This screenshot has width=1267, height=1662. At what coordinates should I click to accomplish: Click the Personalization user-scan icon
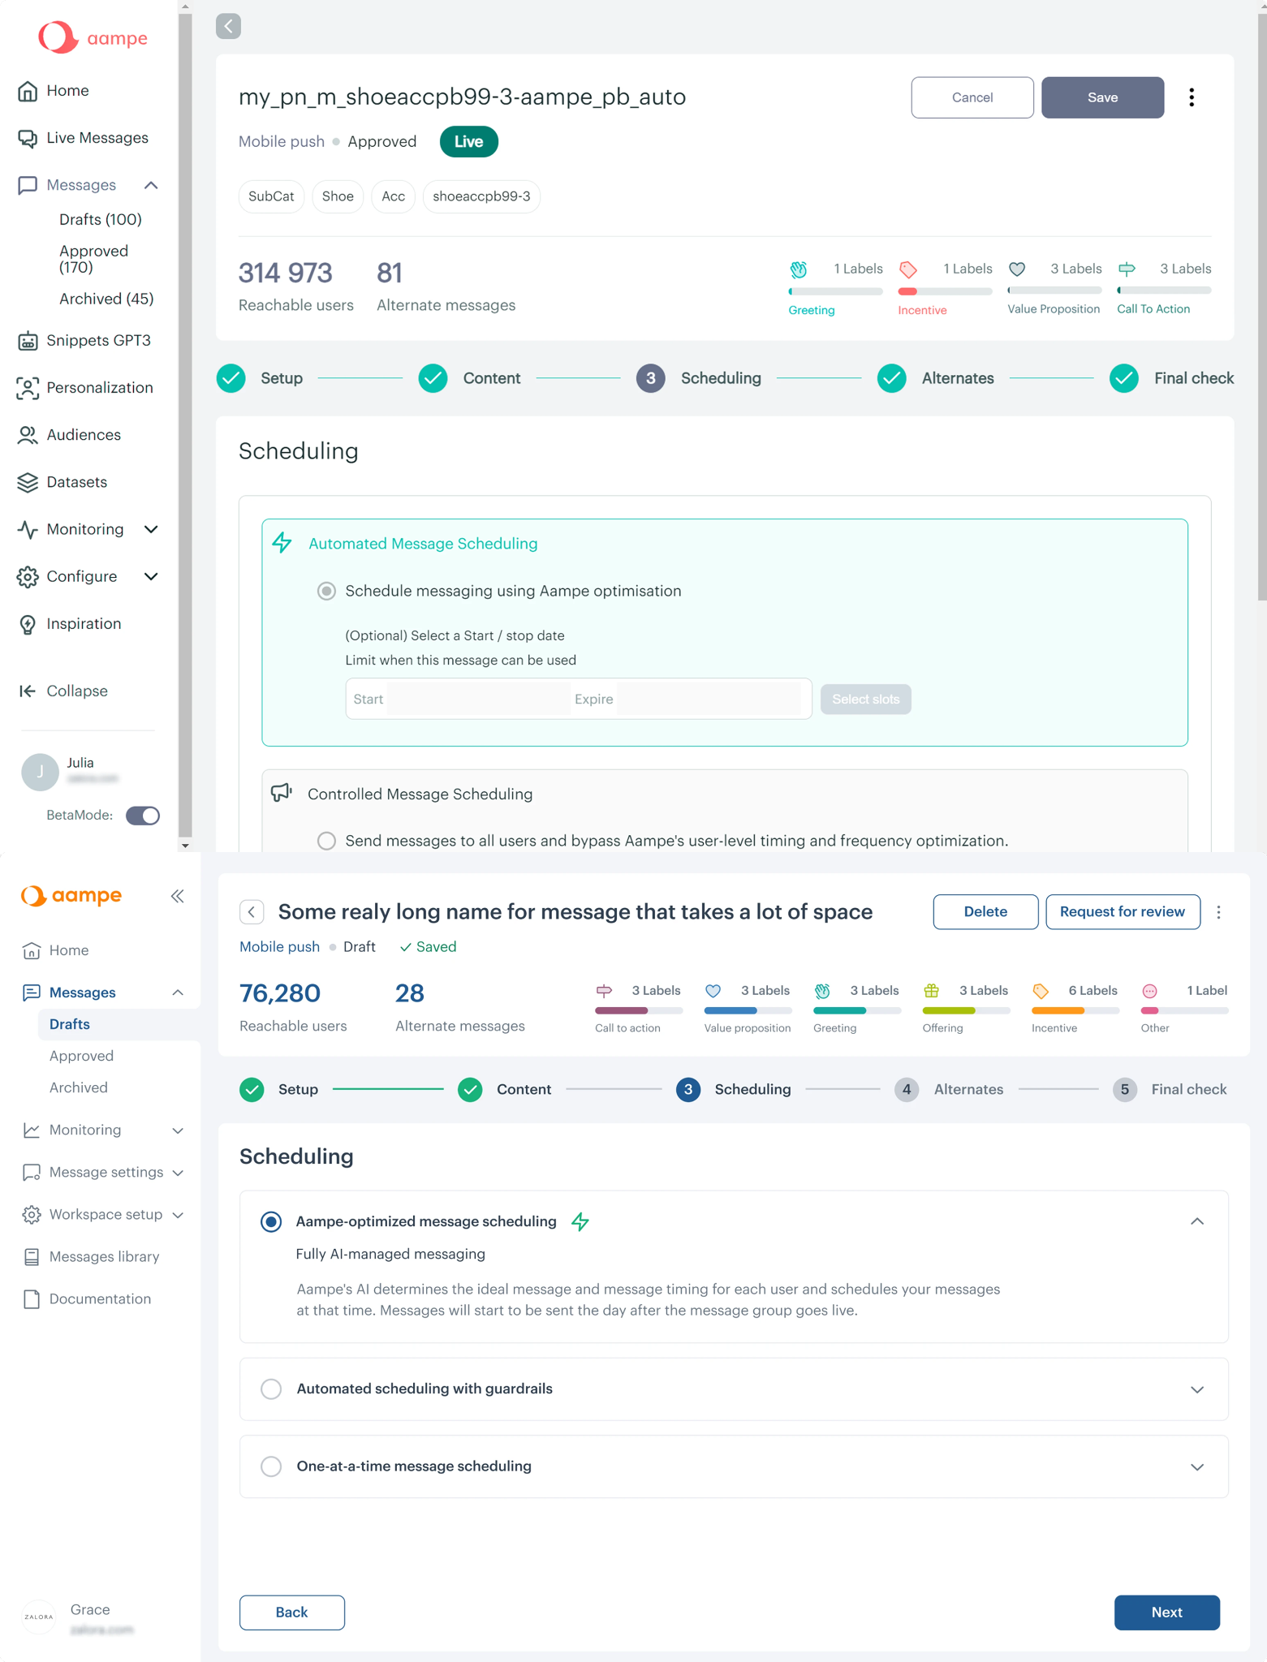point(28,388)
